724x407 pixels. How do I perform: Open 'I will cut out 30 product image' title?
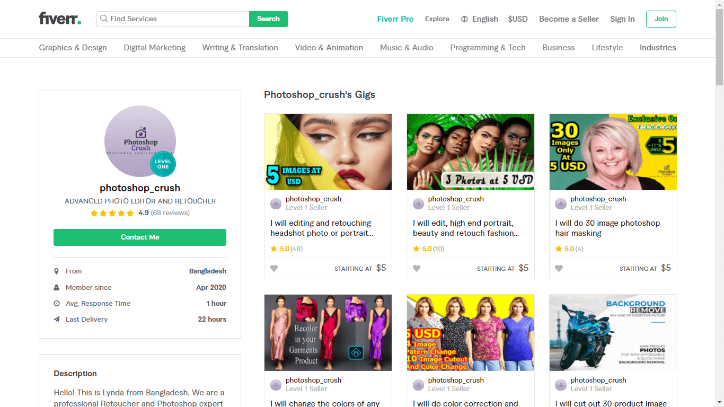pos(611,403)
